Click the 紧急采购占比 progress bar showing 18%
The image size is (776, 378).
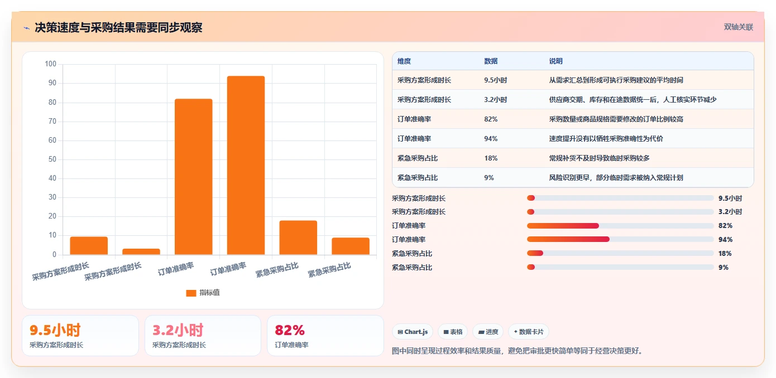(x=620, y=254)
